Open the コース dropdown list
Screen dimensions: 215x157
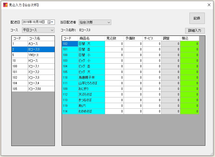(x=52, y=30)
